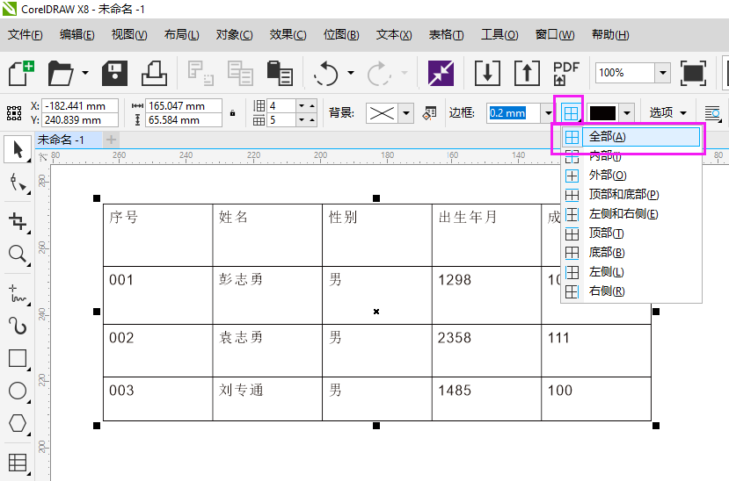Image resolution: width=729 pixels, height=481 pixels.
Task: Choose 外部(O) border option
Action: [631, 176]
